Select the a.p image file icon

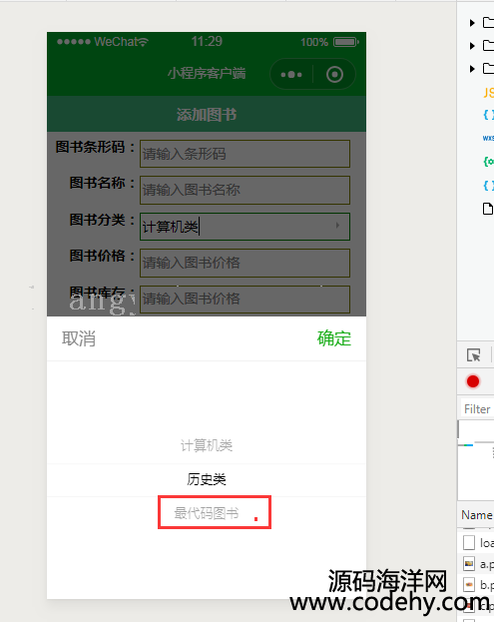469,564
